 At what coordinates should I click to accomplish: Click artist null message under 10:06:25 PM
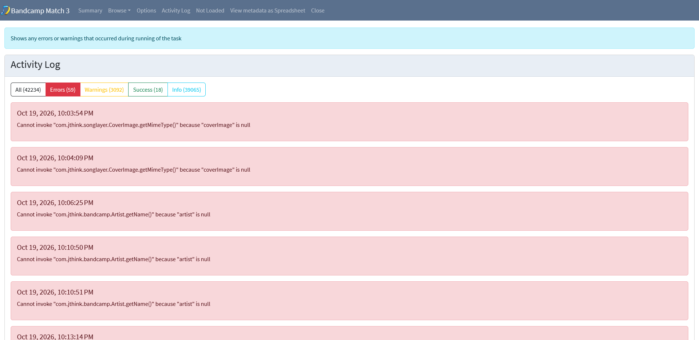pyautogui.click(x=114, y=215)
